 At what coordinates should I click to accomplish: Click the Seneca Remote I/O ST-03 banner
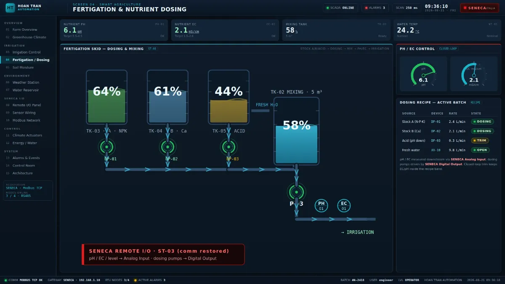pyautogui.click(x=163, y=255)
